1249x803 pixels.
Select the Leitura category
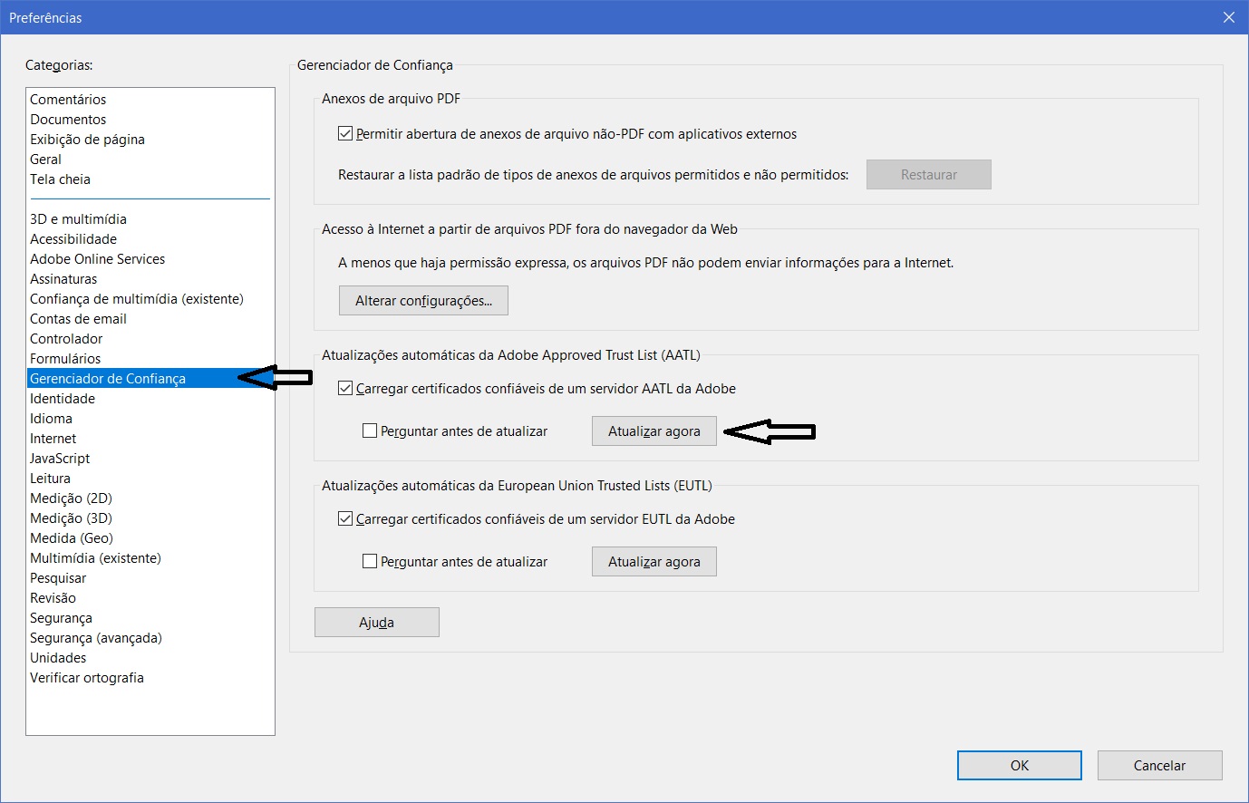tap(50, 479)
